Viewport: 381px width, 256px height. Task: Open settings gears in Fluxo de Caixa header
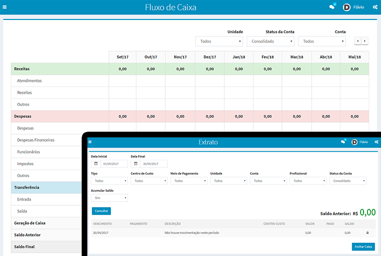(x=376, y=7)
